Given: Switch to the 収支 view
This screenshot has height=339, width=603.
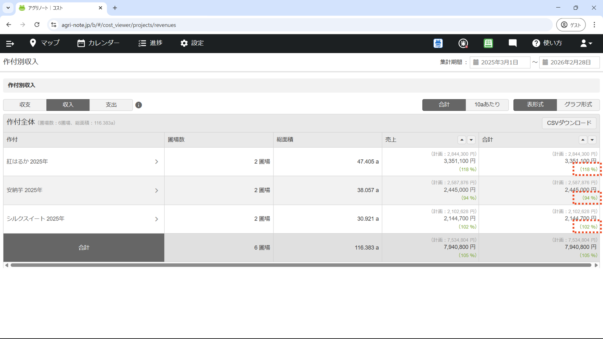Looking at the screenshot, I should point(25,105).
